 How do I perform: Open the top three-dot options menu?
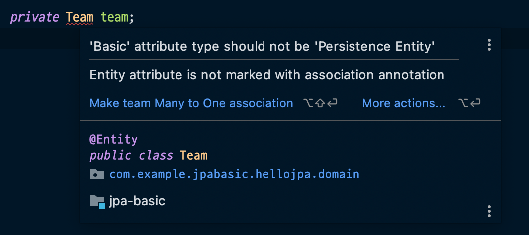pos(489,45)
